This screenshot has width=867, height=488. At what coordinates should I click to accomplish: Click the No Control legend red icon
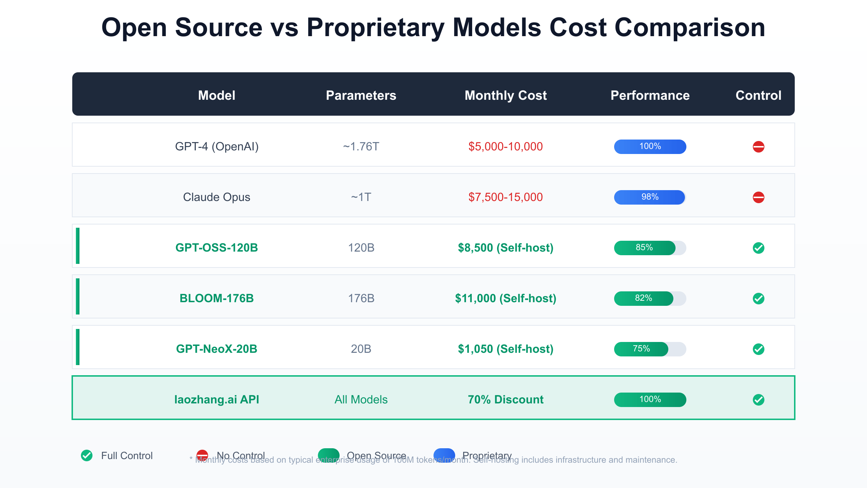click(202, 455)
